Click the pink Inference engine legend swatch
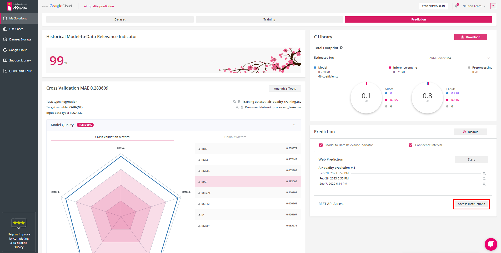501x253 pixels. point(390,68)
